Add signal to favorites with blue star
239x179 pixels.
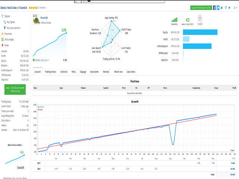click(229, 7)
